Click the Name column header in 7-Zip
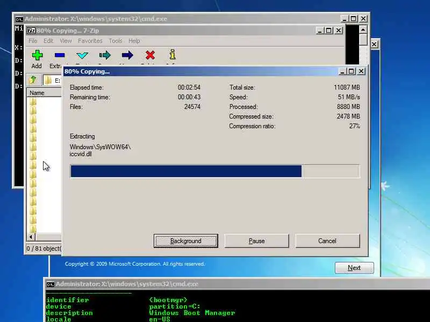This screenshot has width=430, height=322. [x=44, y=93]
